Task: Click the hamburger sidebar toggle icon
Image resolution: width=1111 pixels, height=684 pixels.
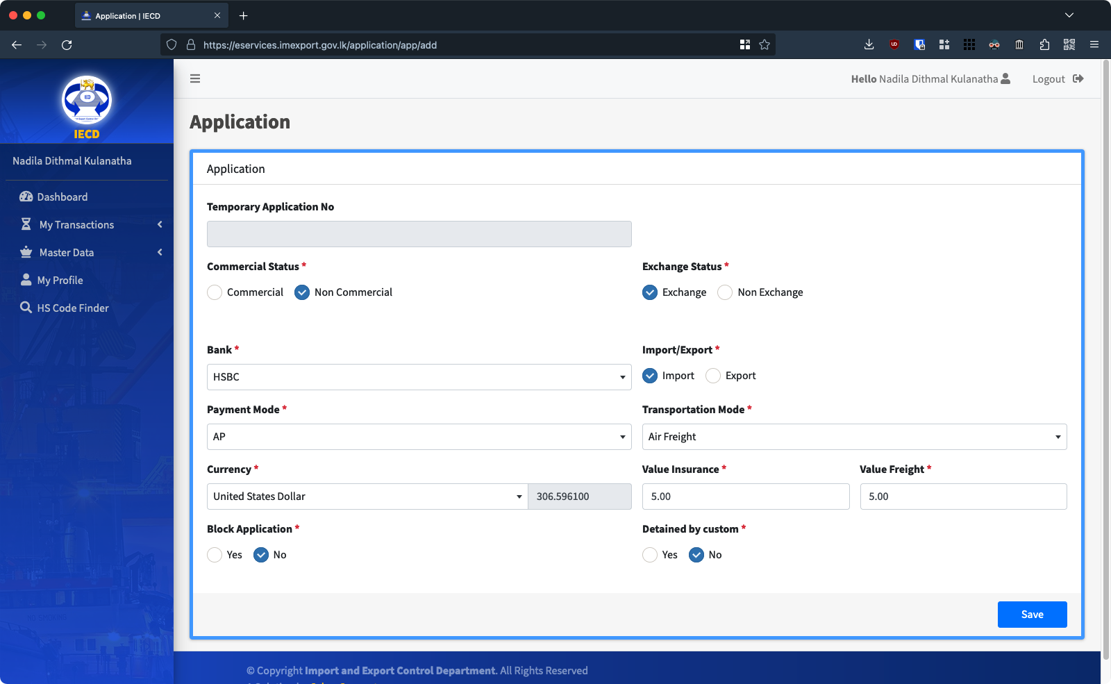Action: 195,78
